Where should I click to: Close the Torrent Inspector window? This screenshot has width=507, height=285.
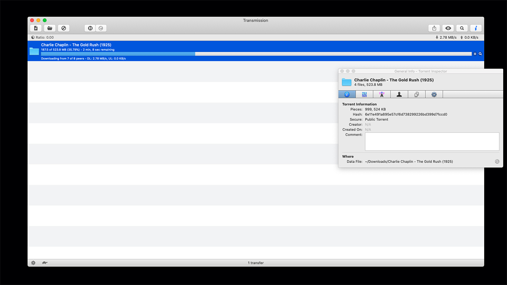point(342,71)
